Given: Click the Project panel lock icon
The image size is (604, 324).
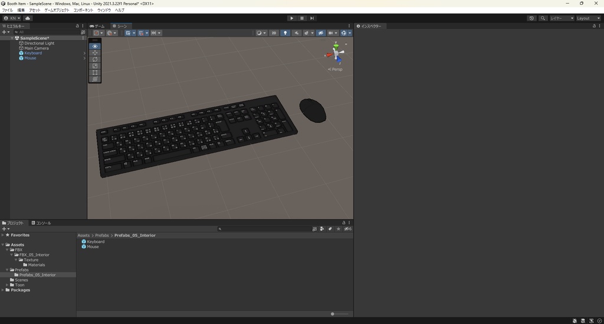Looking at the screenshot, I should (344, 223).
